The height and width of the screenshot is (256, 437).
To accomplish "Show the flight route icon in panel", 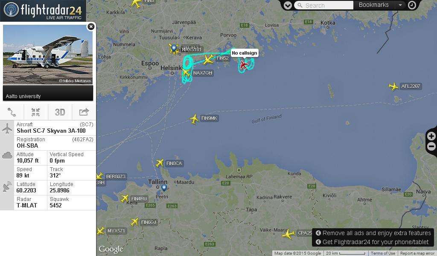I will click(12, 112).
